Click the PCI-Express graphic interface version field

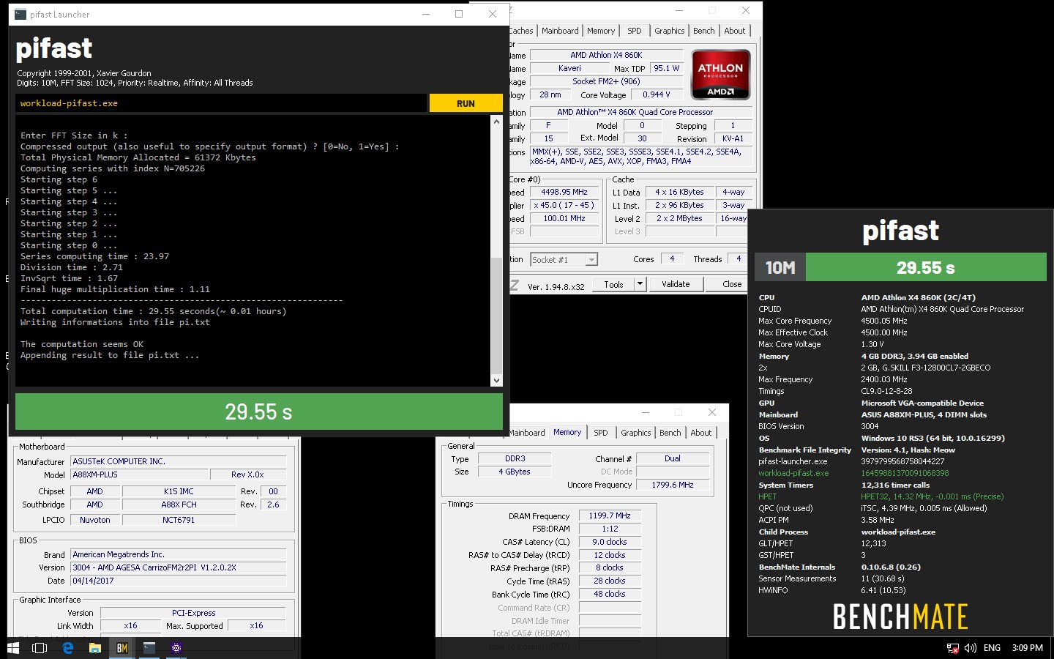pyautogui.click(x=193, y=613)
